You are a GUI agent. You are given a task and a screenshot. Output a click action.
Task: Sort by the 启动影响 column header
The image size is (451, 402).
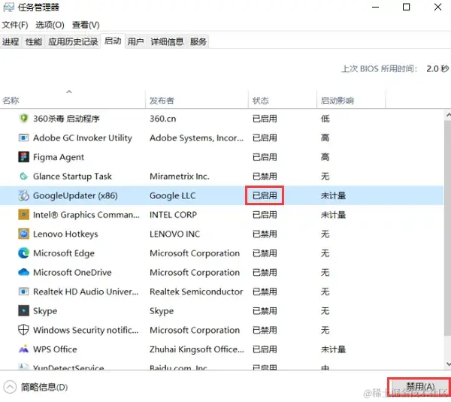tap(351, 100)
